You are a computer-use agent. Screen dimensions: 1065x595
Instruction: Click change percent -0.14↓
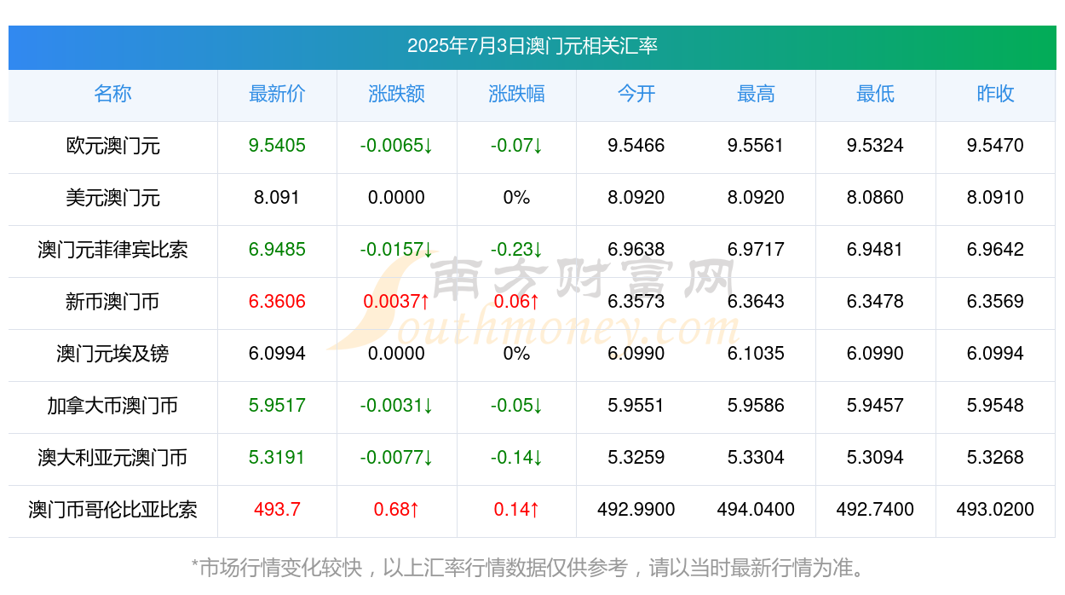[516, 458]
